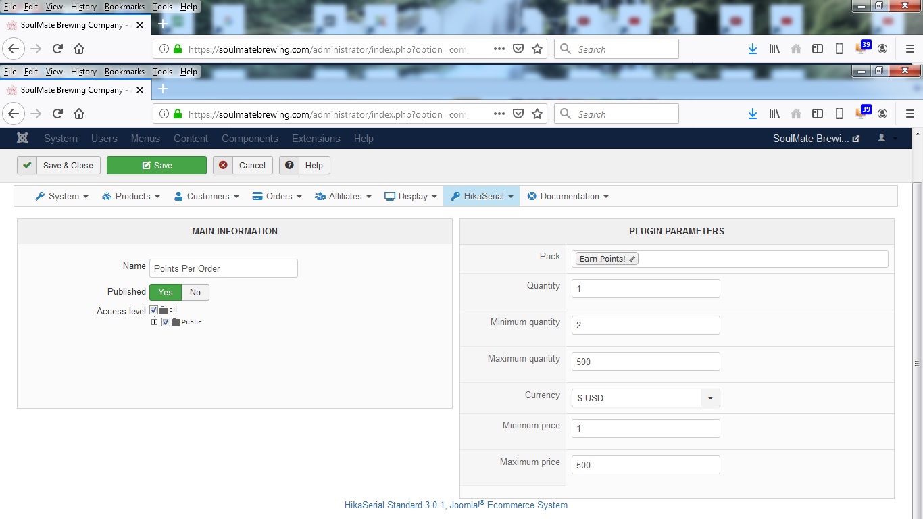Expand the HikaShop System dropdown with wrench icon

click(61, 196)
